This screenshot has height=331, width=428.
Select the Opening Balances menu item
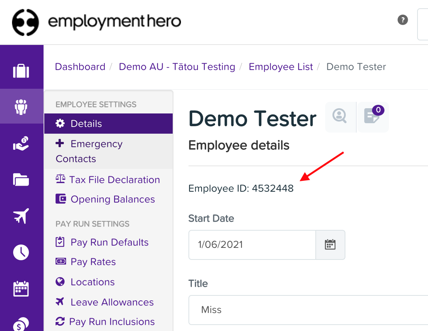click(x=113, y=199)
